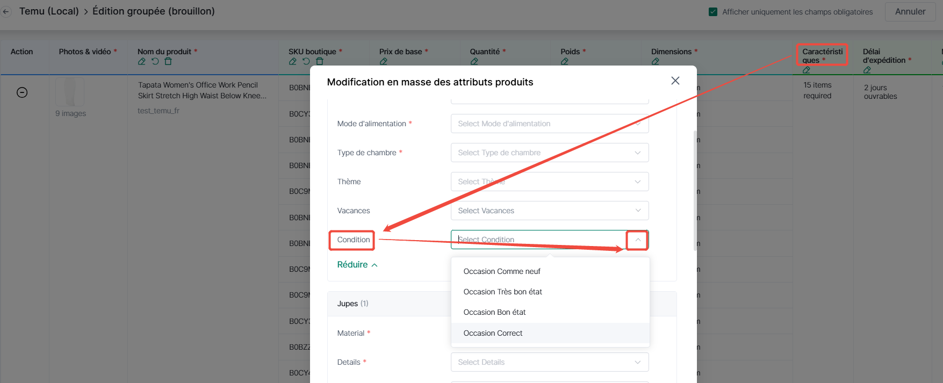Go back using the arrow beside Temu (Local)

coord(6,11)
